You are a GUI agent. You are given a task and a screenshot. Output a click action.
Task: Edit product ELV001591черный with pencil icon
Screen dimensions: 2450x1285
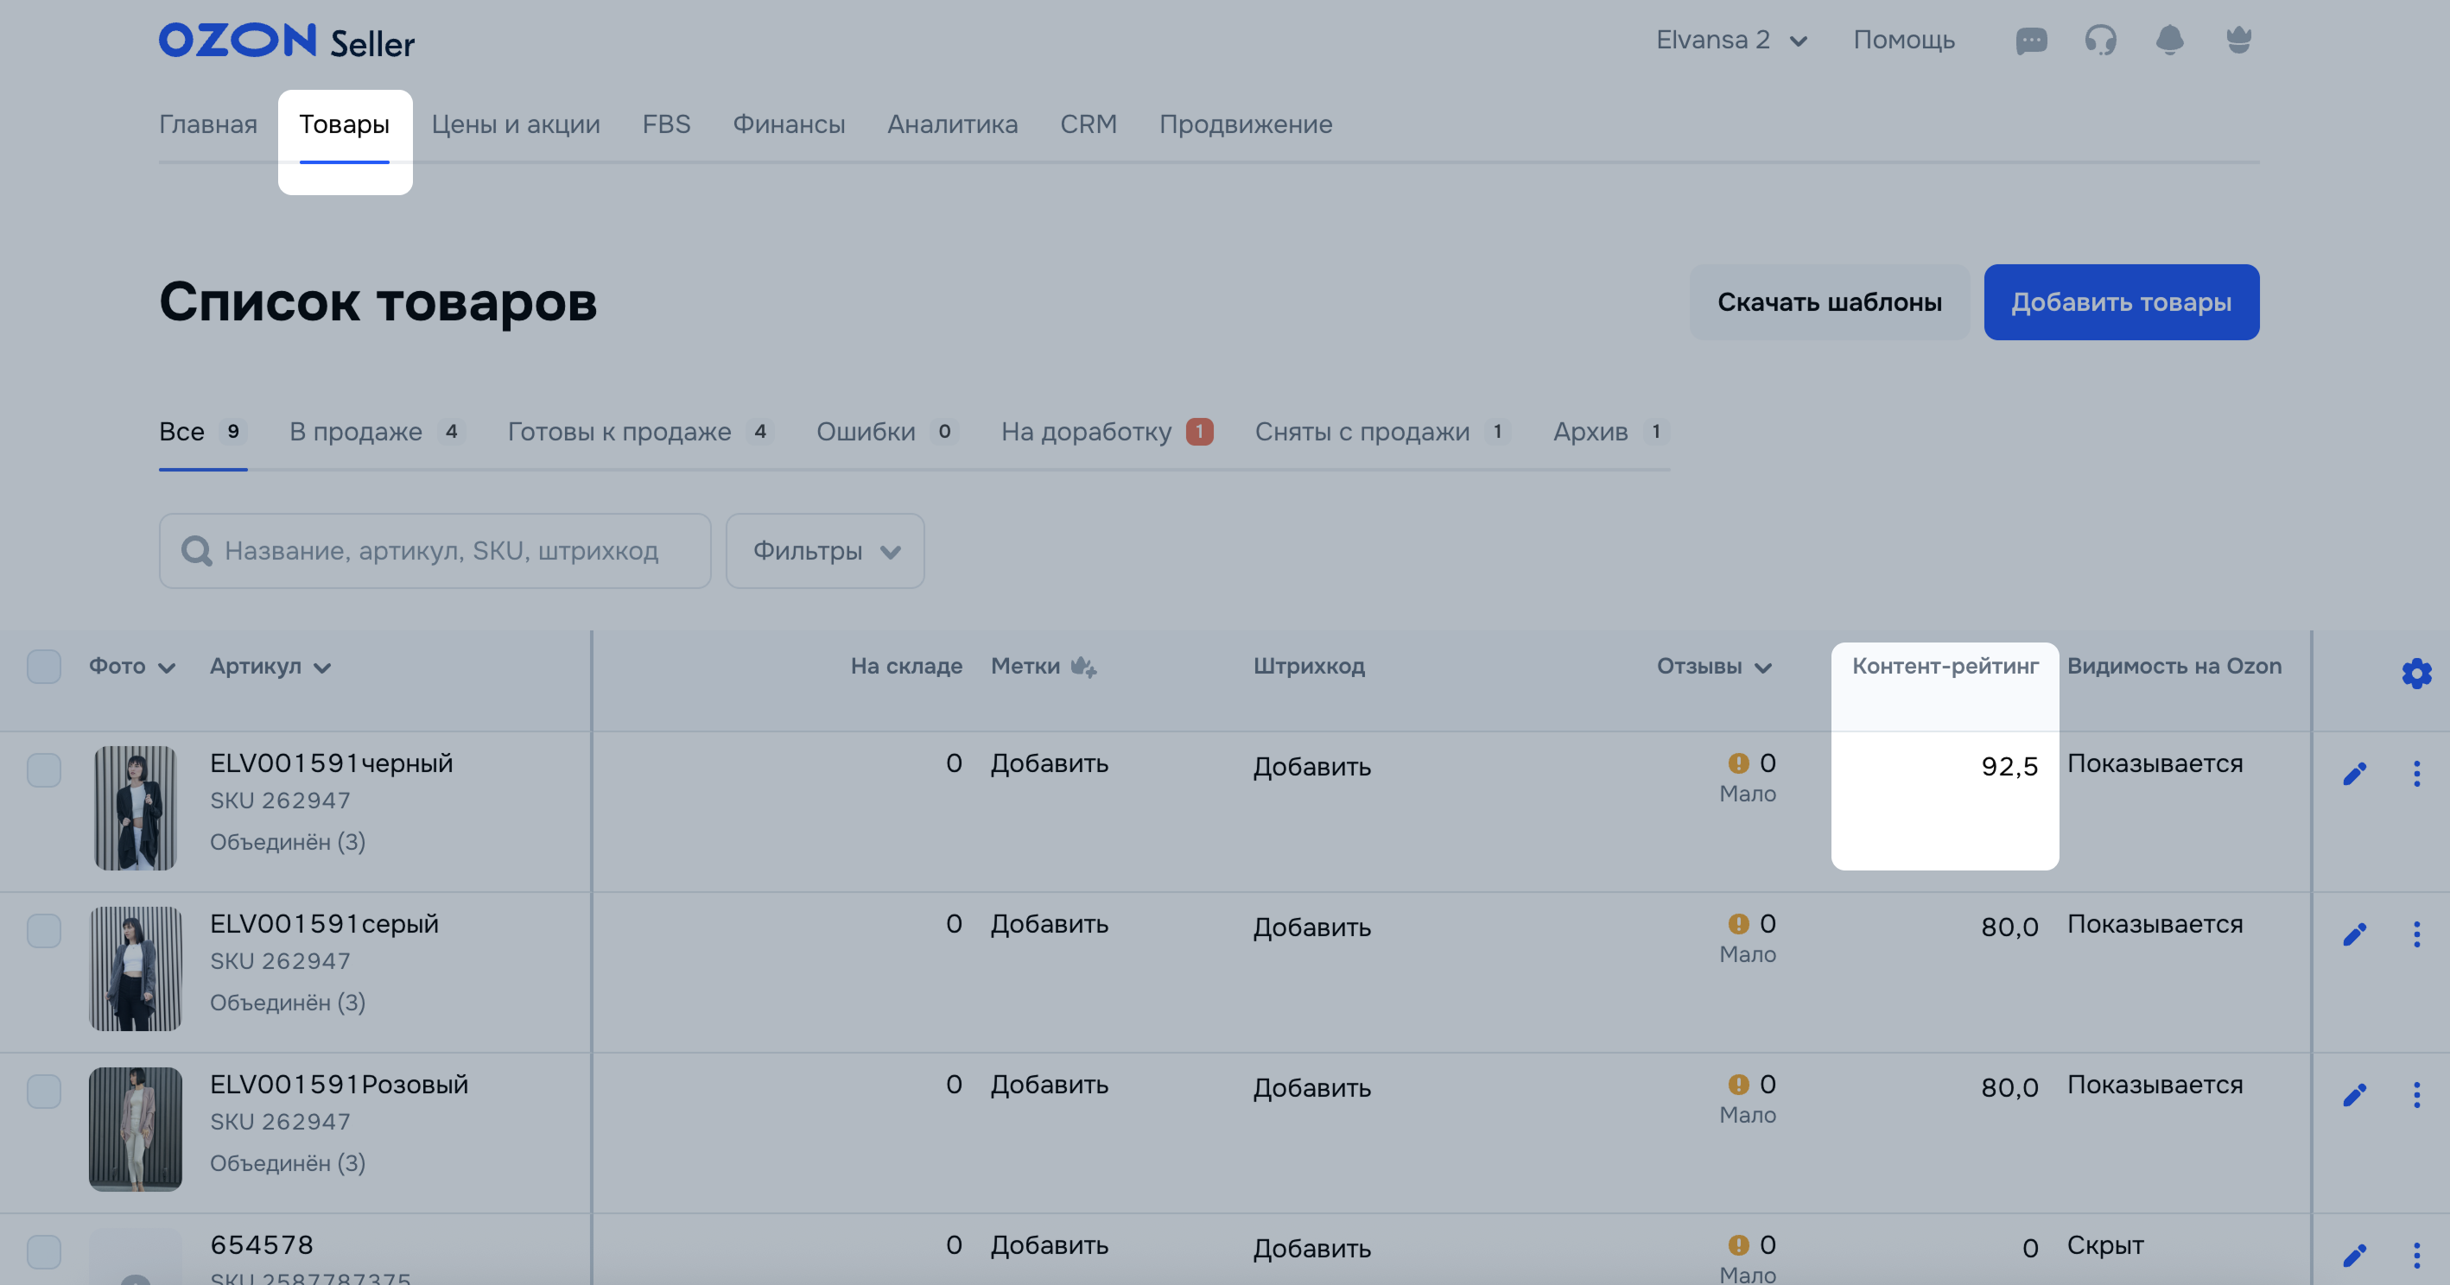pyautogui.click(x=2355, y=774)
